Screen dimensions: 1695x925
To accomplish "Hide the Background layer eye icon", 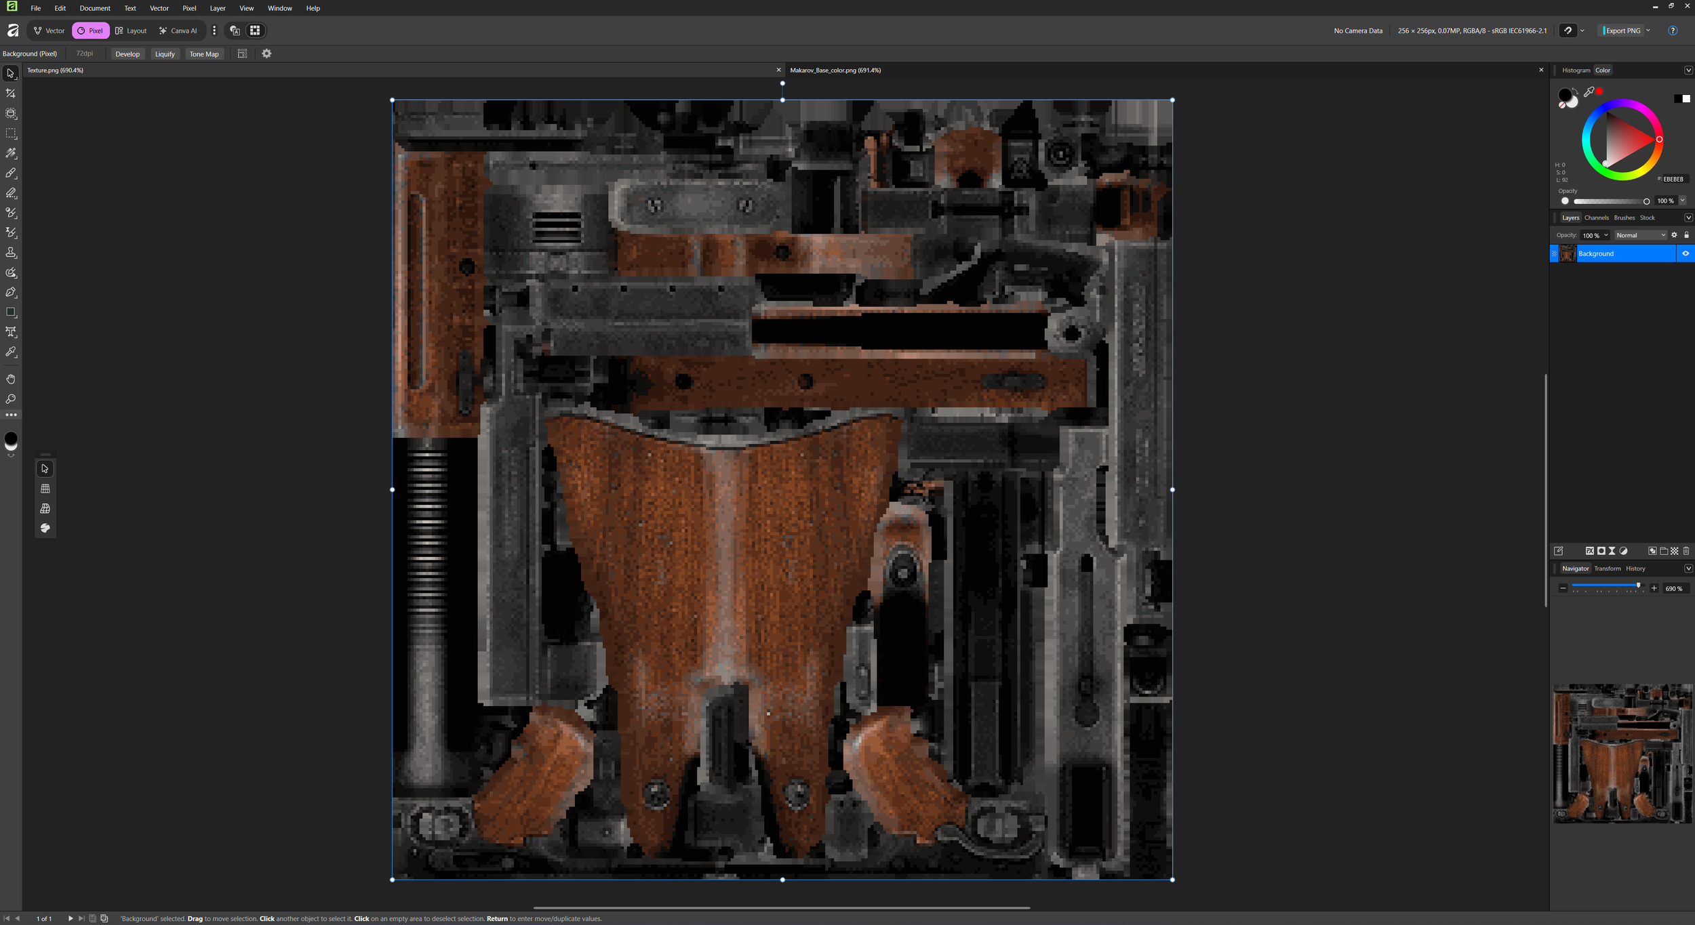I will [x=1686, y=253].
